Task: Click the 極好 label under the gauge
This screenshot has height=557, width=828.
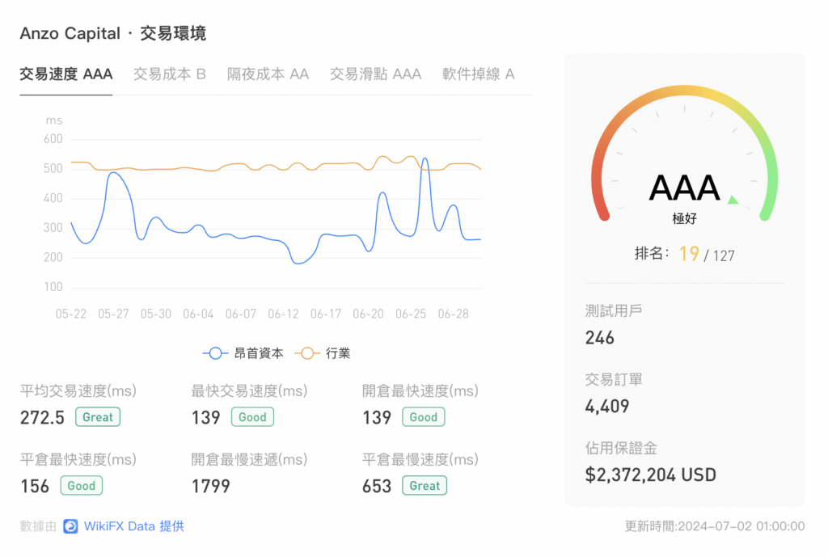Action: (x=684, y=218)
